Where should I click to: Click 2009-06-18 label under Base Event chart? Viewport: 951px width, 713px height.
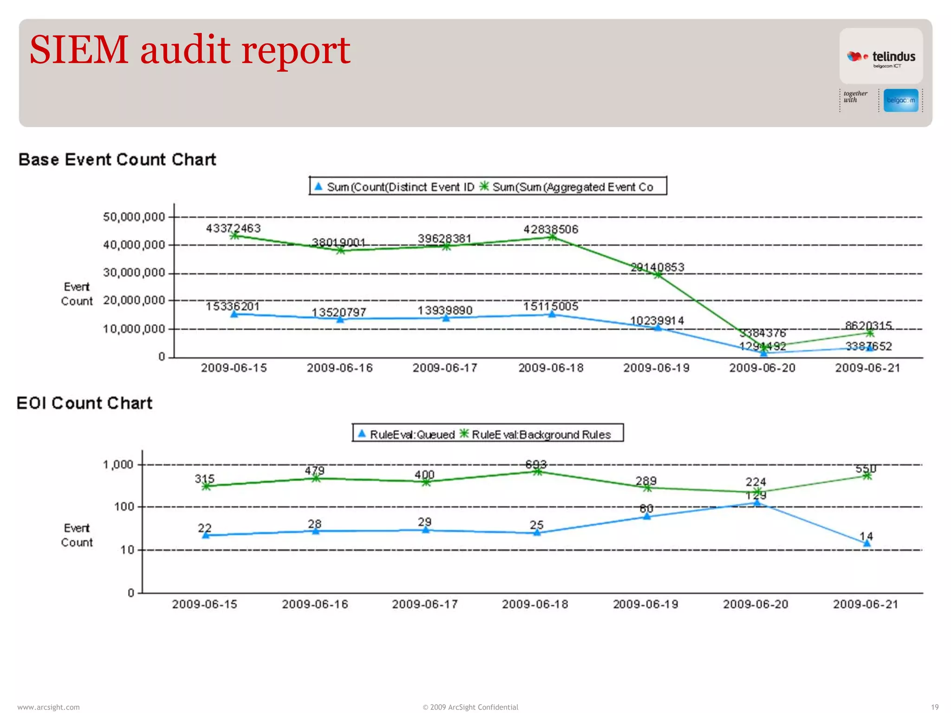551,368
